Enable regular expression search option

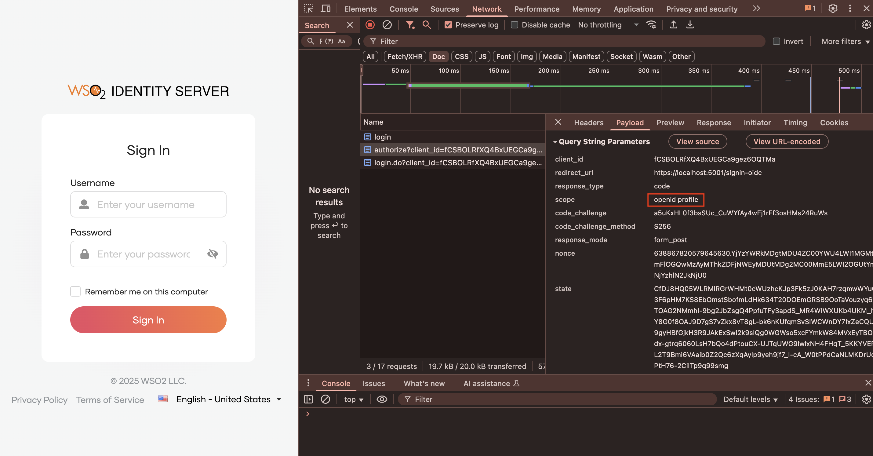point(329,41)
